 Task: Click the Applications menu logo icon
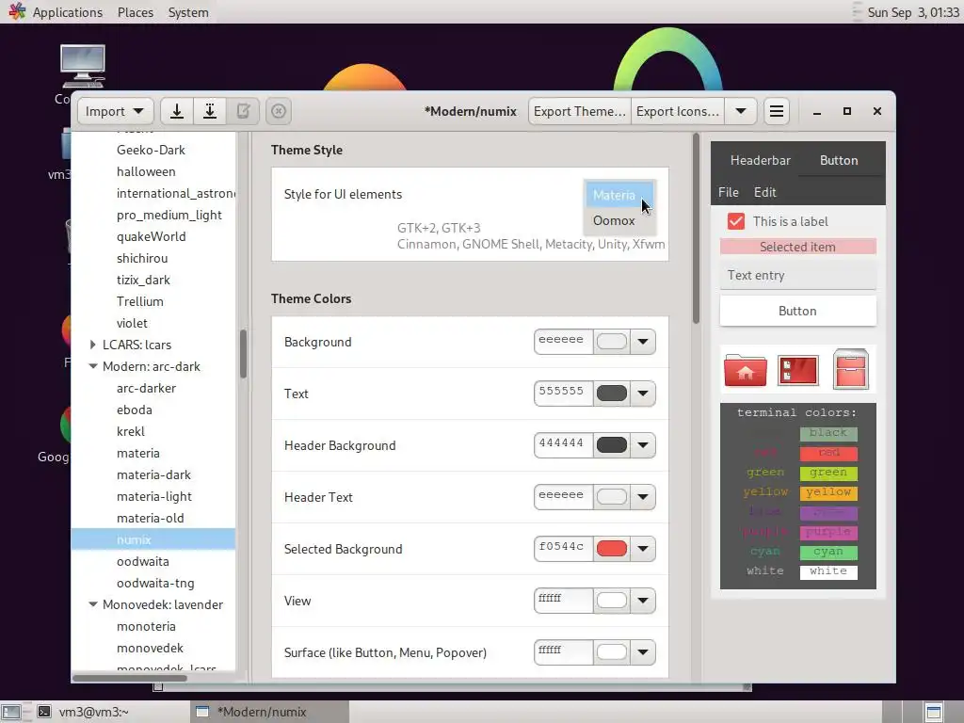pyautogui.click(x=17, y=11)
